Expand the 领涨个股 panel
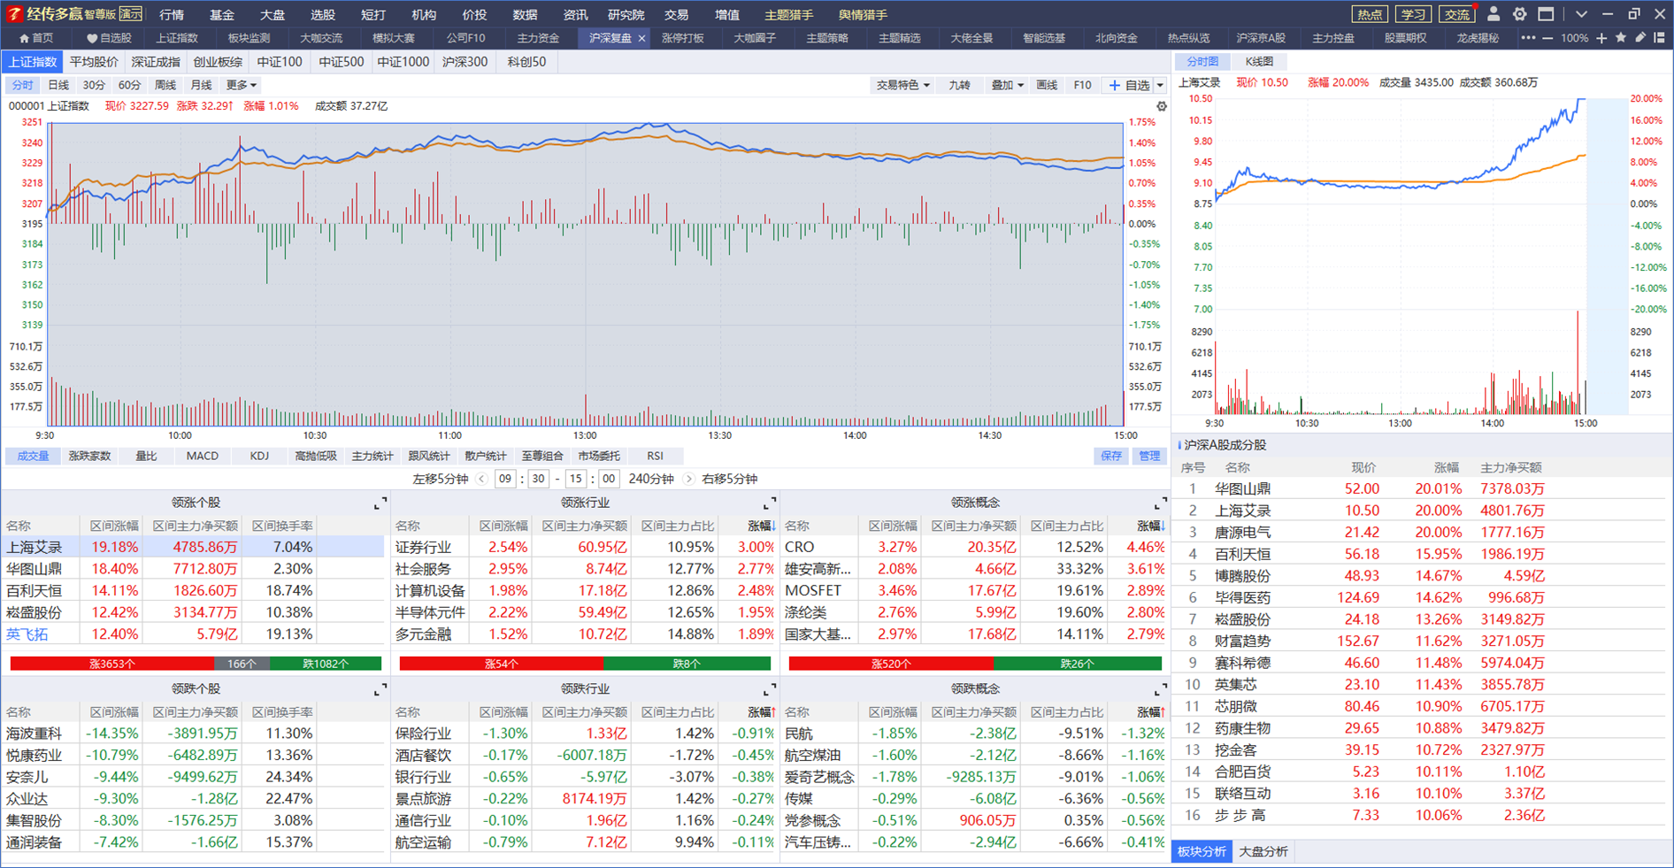 tap(380, 503)
